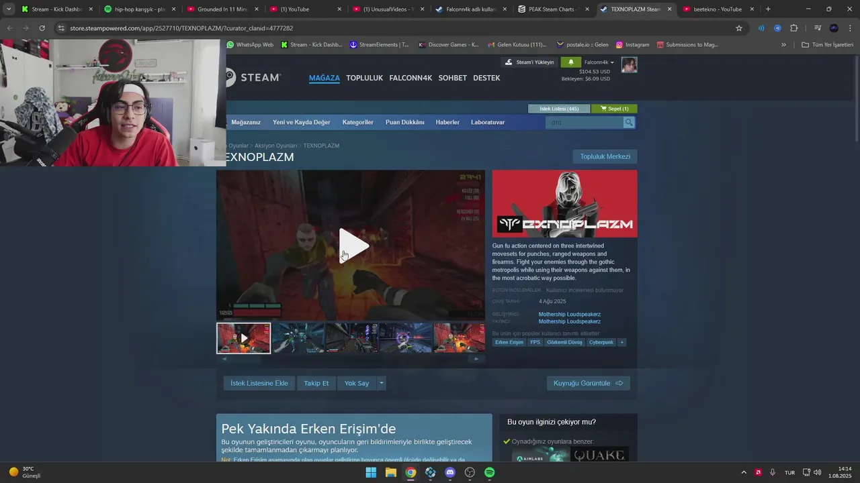The height and width of the screenshot is (483, 860).
Task: Open Discord from the taskbar
Action: tap(450, 472)
